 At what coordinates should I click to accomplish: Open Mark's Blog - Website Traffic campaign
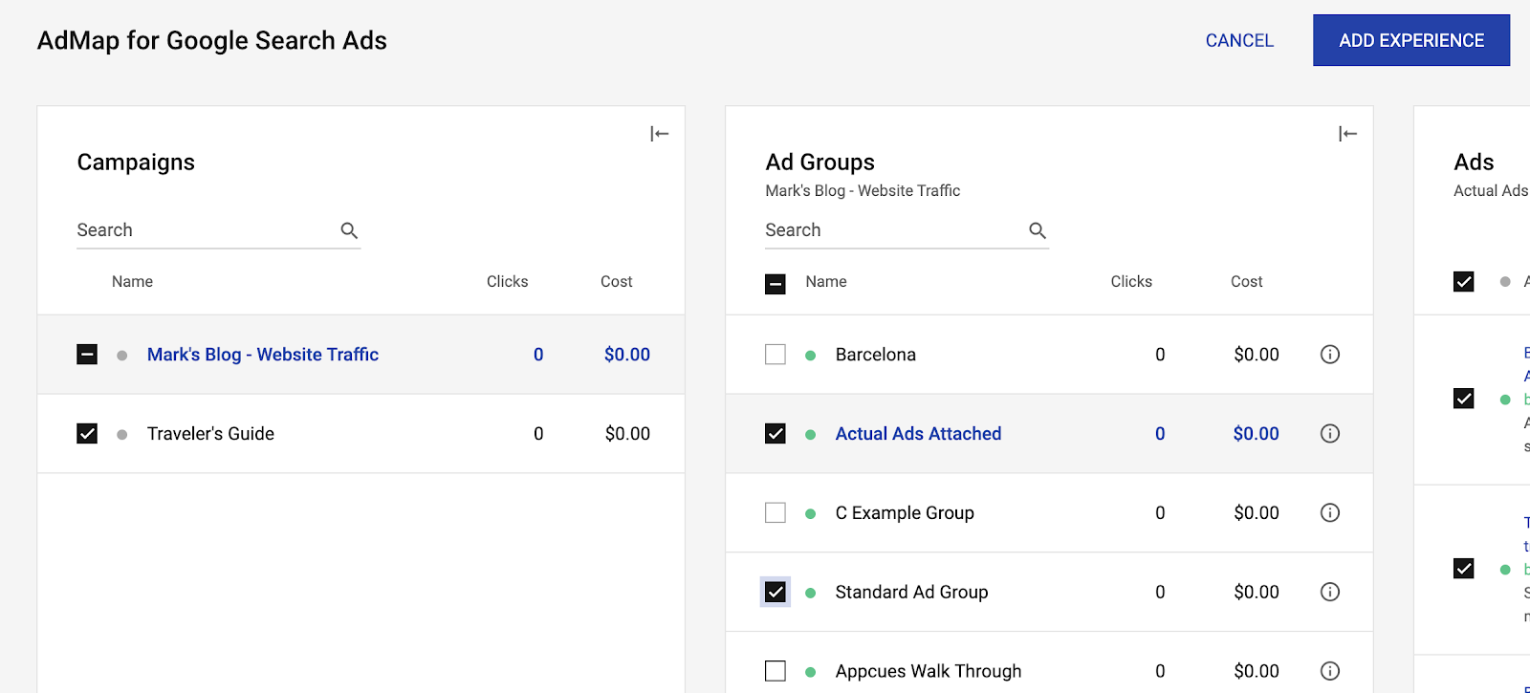263,355
